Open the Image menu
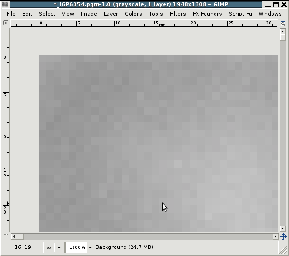Image resolution: width=289 pixels, height=256 pixels. (x=89, y=14)
